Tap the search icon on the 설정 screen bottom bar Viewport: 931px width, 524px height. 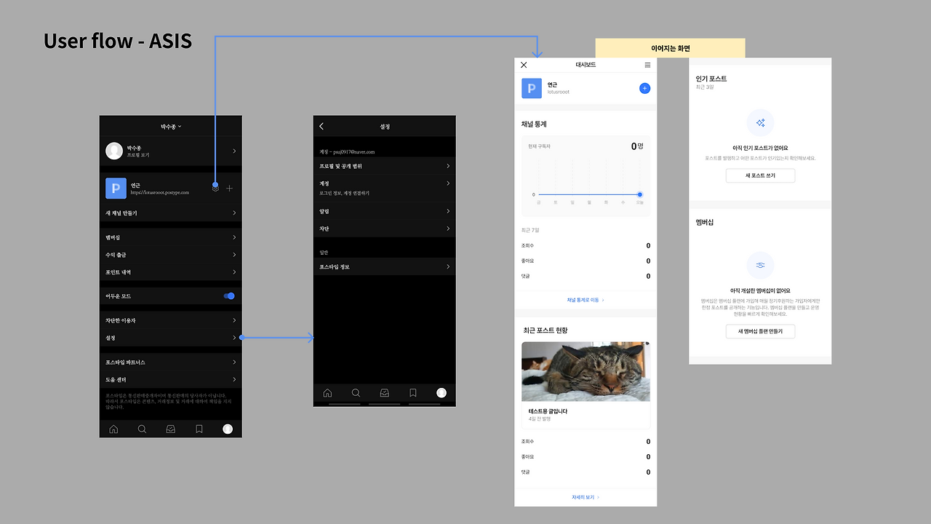tap(356, 393)
